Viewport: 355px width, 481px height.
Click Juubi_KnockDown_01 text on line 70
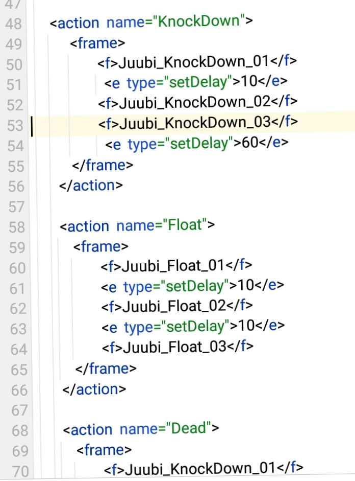[x=200, y=468]
